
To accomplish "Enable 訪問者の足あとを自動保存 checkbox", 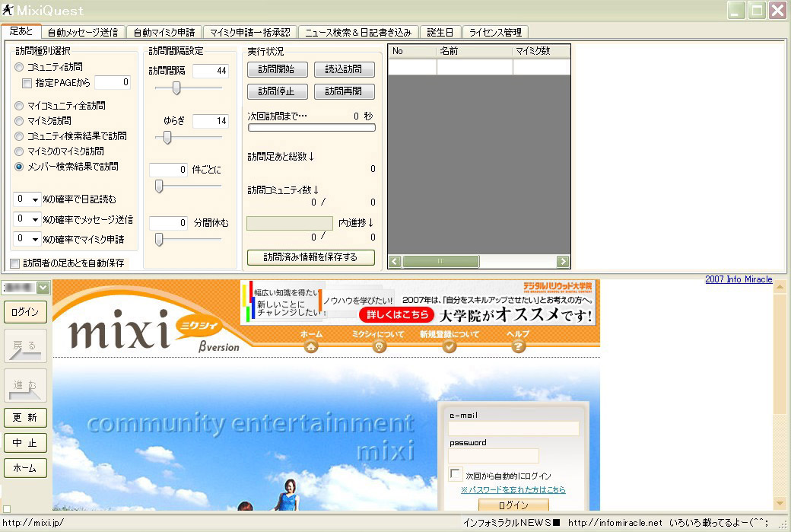I will (15, 263).
